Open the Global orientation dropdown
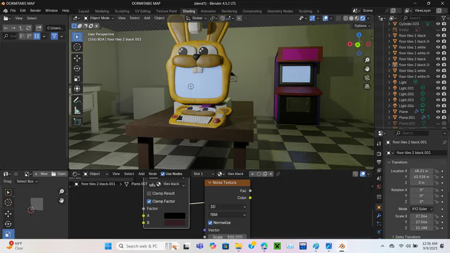This screenshot has height=253, width=450. click(x=197, y=18)
